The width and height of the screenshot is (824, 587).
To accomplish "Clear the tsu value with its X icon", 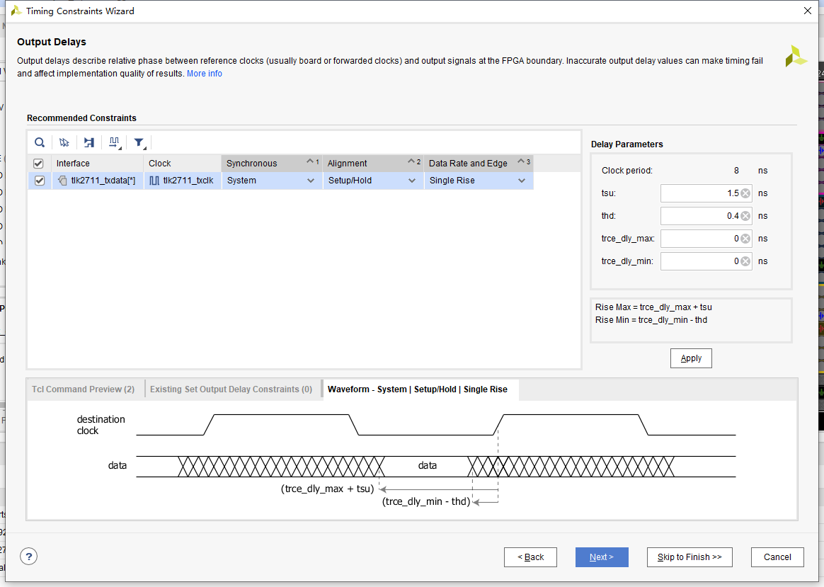I will pyautogui.click(x=745, y=193).
